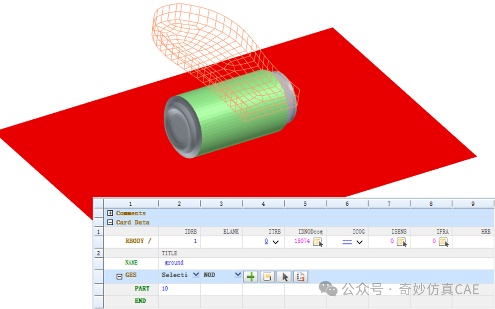Click the ICOG value link

(347, 242)
